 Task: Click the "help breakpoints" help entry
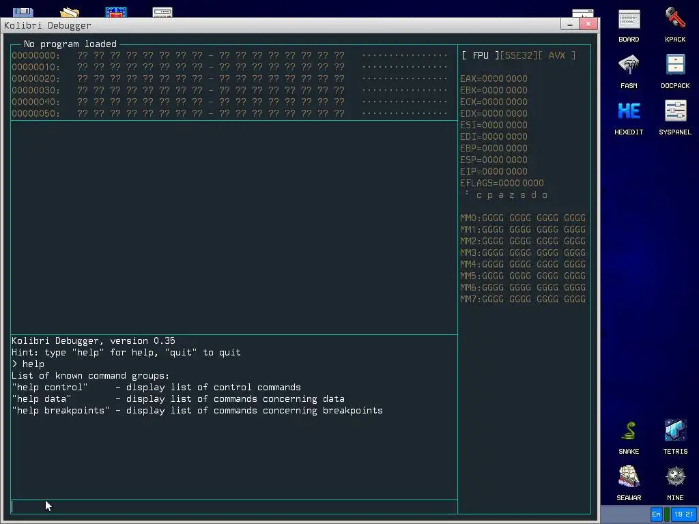tap(197, 410)
